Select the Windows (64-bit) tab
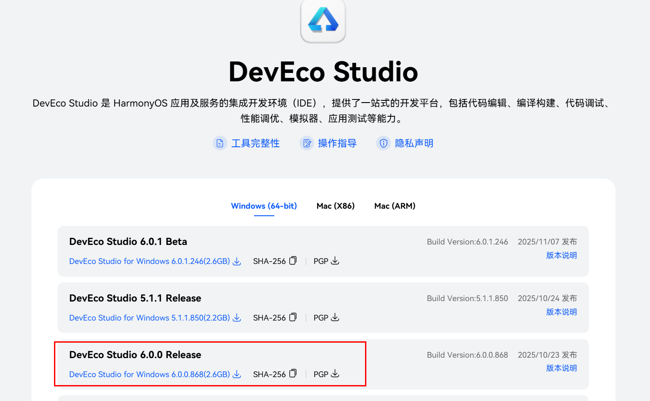 [x=264, y=206]
